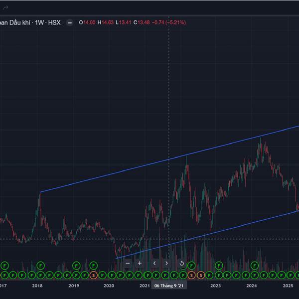This screenshot has height=299, width=299.
Task: Zoom in the chart with the plus button
Action: click(x=140, y=263)
